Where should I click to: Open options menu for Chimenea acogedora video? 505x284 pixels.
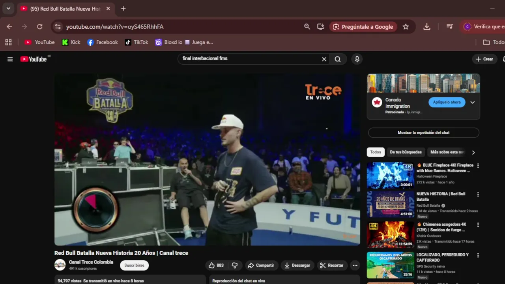[x=478, y=225]
